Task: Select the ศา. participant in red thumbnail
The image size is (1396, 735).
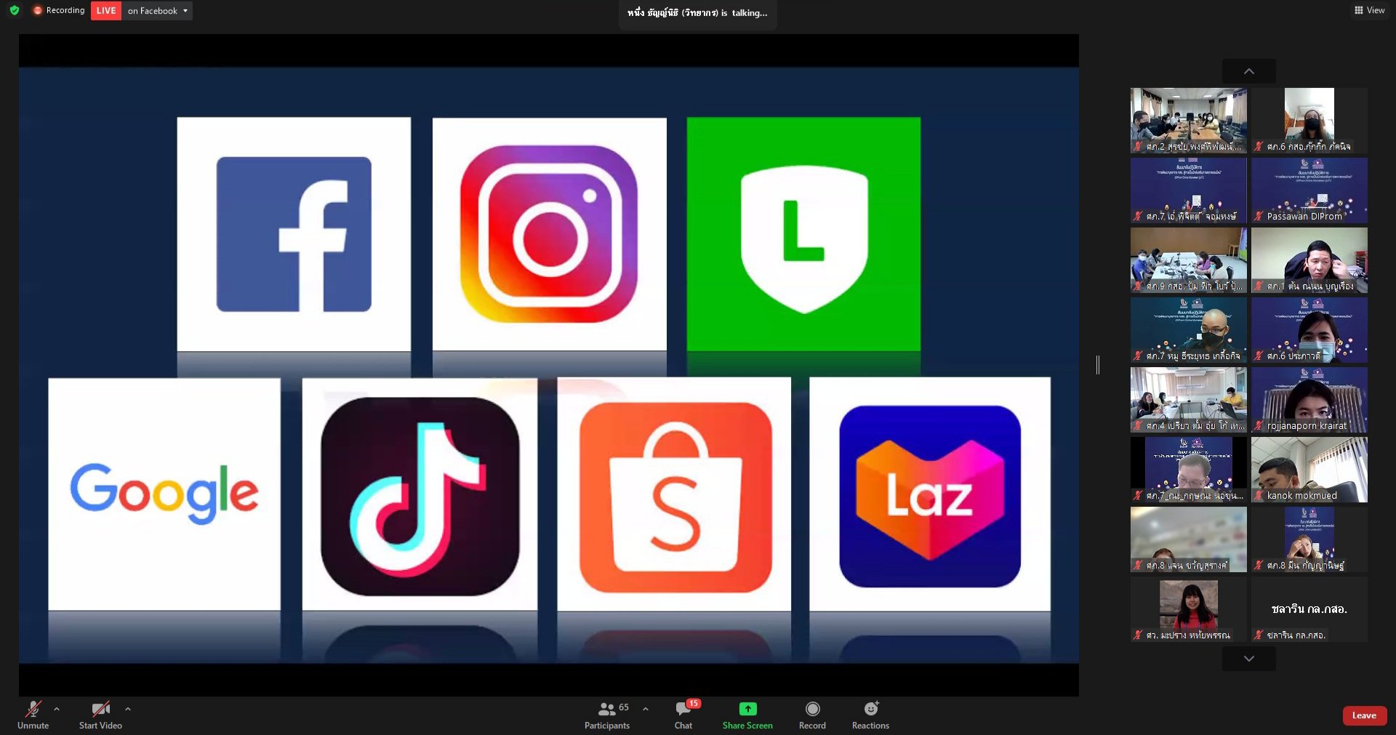Action: (x=1189, y=609)
